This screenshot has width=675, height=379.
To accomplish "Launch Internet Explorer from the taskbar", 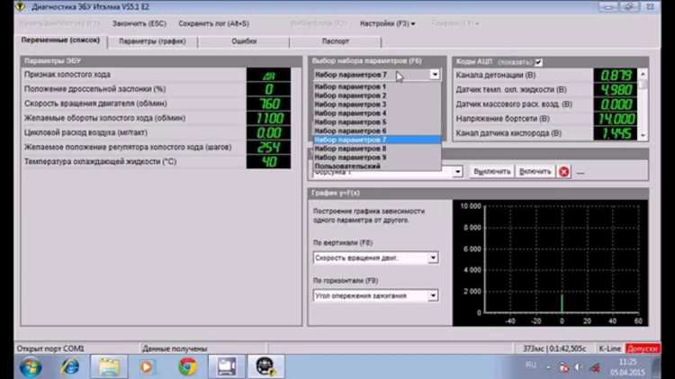I will [x=69, y=367].
